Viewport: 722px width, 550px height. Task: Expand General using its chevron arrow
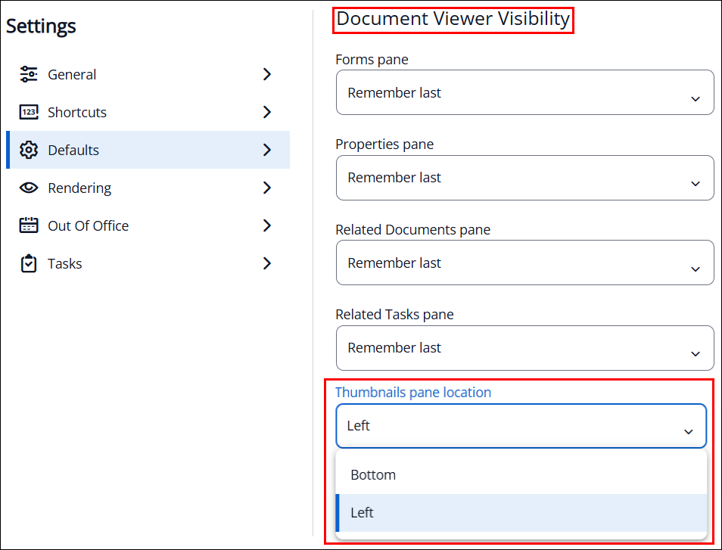point(267,74)
